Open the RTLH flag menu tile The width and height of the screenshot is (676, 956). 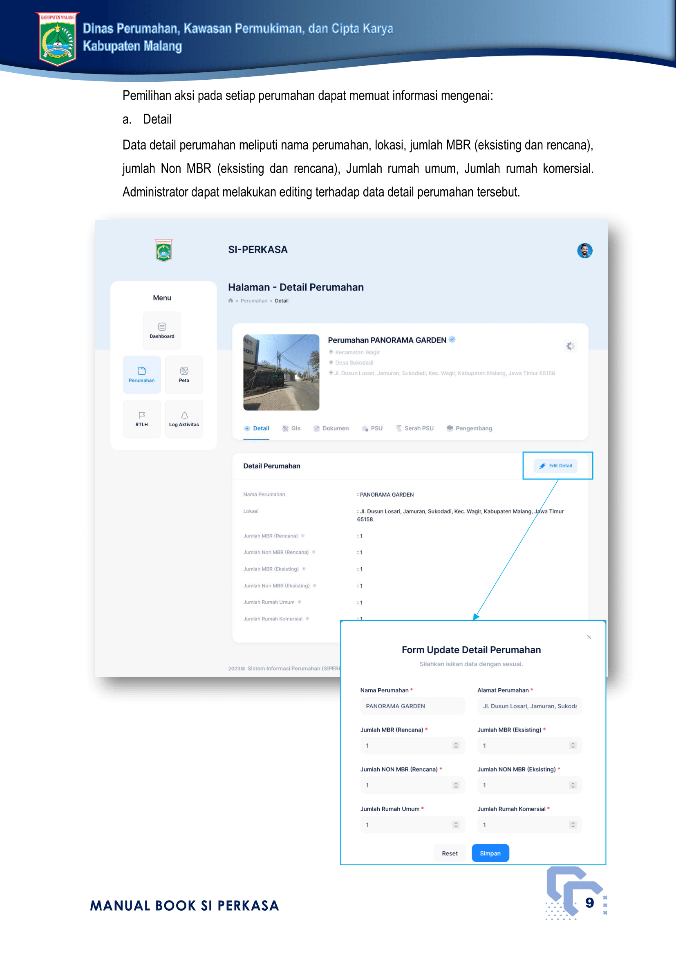[x=141, y=419]
